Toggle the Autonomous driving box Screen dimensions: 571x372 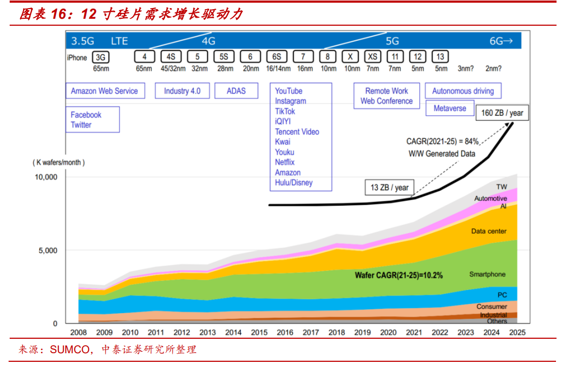pos(463,91)
